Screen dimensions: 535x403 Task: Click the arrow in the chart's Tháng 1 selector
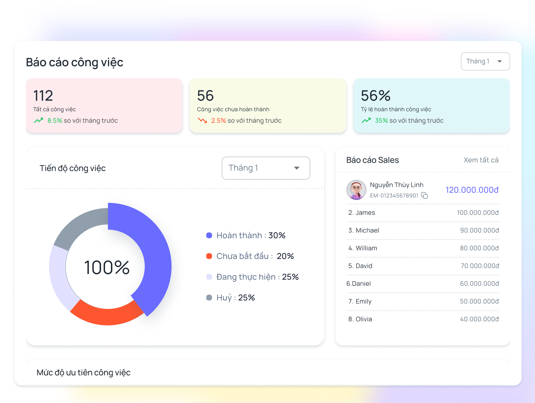[x=297, y=168]
